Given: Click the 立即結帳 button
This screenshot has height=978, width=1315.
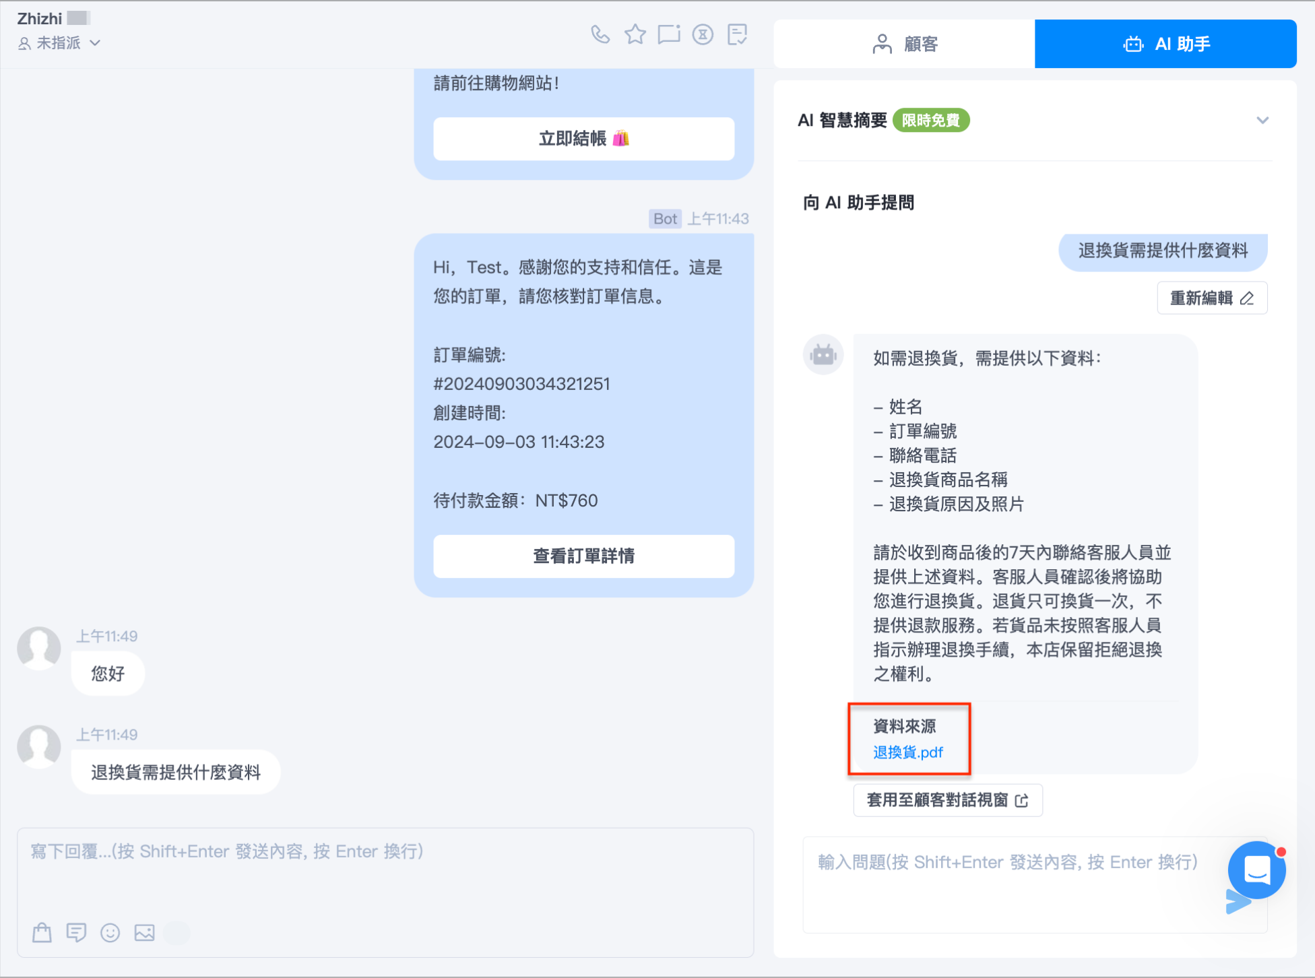Looking at the screenshot, I should point(584,139).
